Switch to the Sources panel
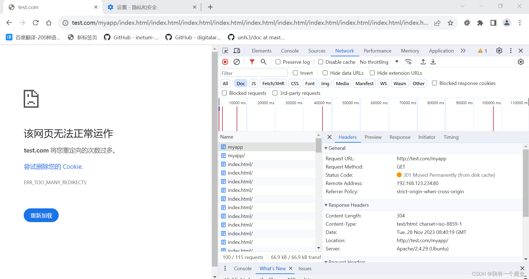The height and width of the screenshot is (279, 529). (x=317, y=51)
